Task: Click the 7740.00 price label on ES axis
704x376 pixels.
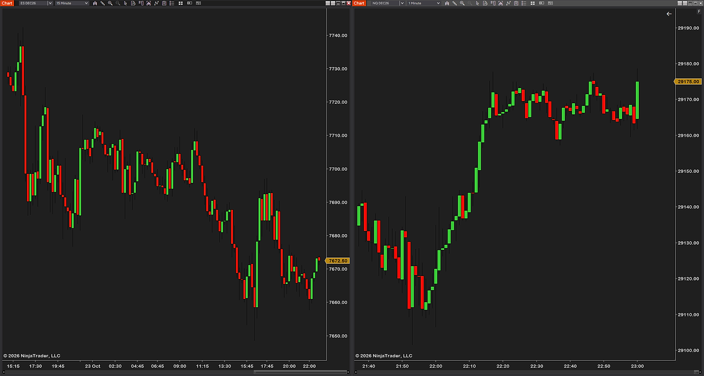Action: pyautogui.click(x=339, y=35)
